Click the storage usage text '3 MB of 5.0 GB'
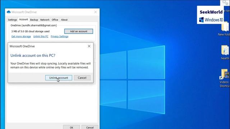230x129 pixels. [30, 31]
